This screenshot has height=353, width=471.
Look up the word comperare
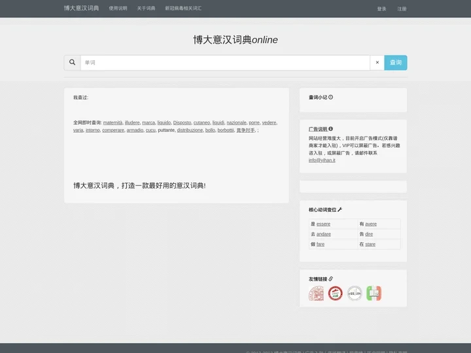coord(113,130)
